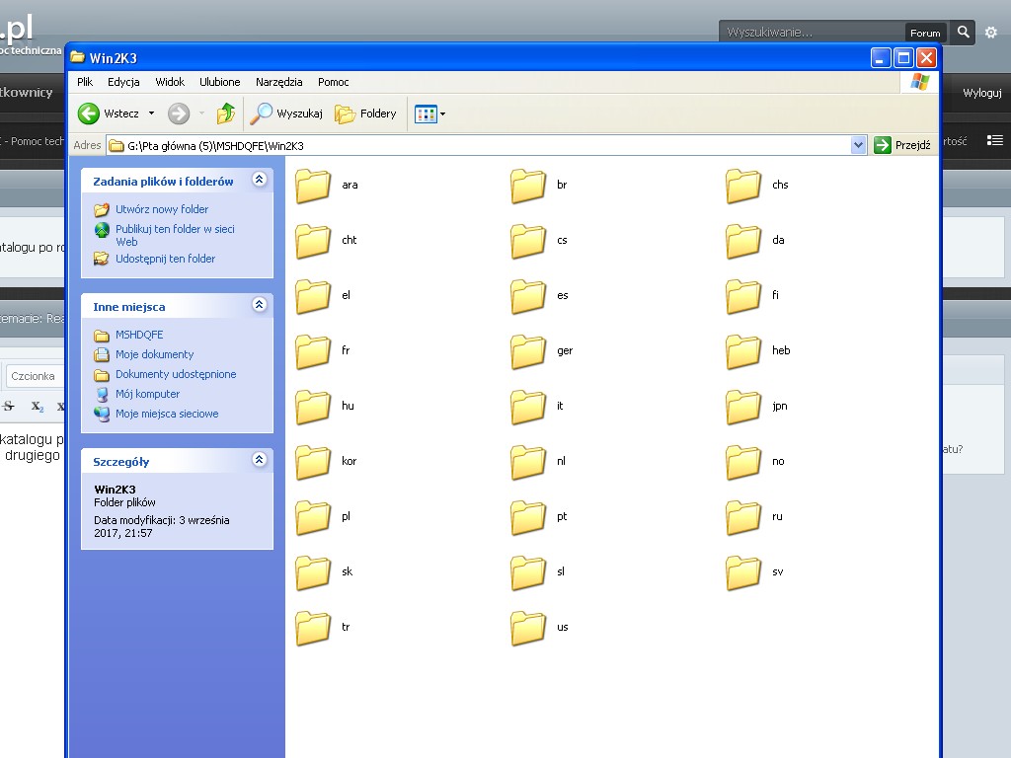Open the Widok menu

click(x=170, y=82)
